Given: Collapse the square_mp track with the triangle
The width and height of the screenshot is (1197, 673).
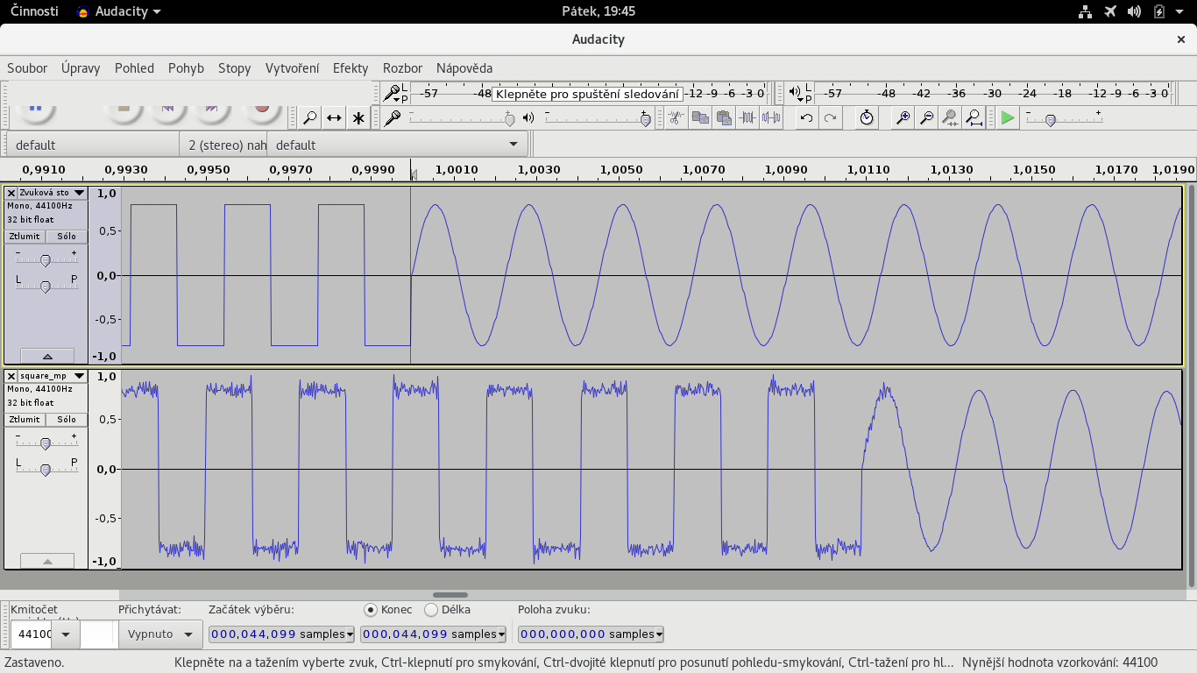Looking at the screenshot, I should [47, 561].
